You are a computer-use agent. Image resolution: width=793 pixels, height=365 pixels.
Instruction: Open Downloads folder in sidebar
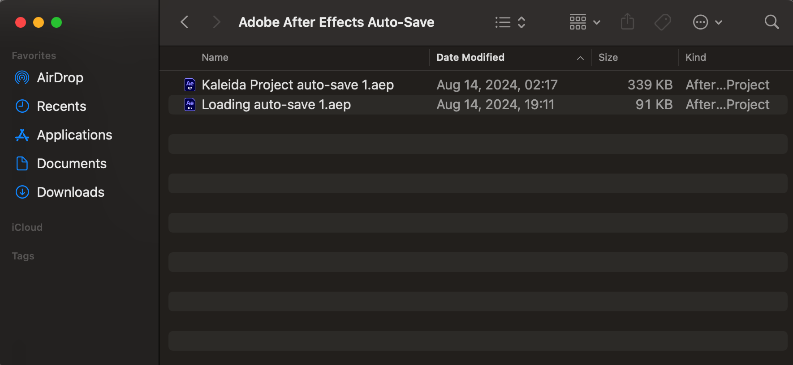[70, 192]
